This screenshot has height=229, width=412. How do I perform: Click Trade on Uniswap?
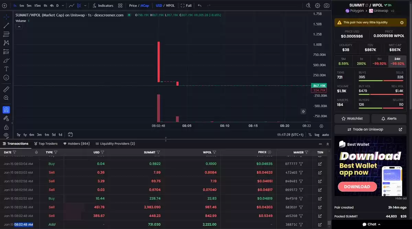point(370,129)
